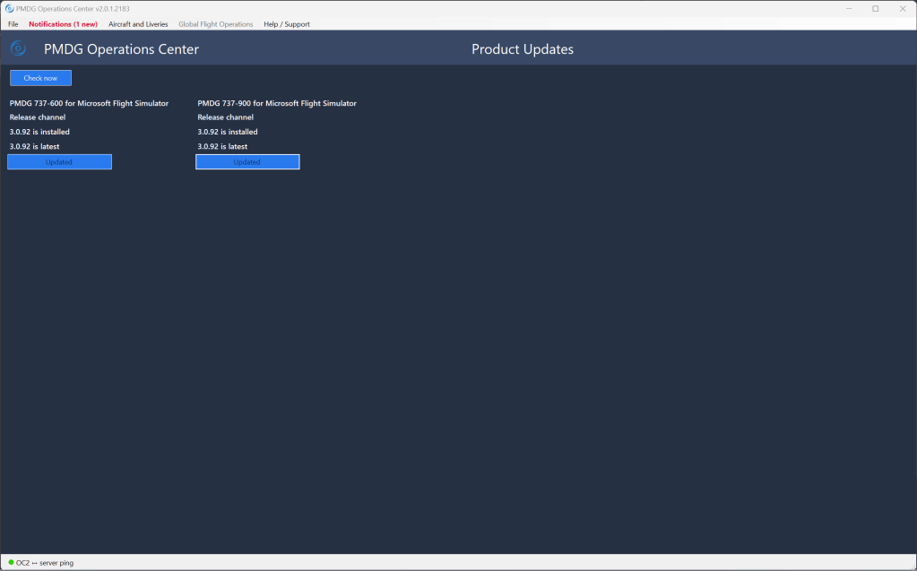Select the PMDG 737-600 product title
Image resolution: width=917 pixels, height=571 pixels.
point(89,103)
